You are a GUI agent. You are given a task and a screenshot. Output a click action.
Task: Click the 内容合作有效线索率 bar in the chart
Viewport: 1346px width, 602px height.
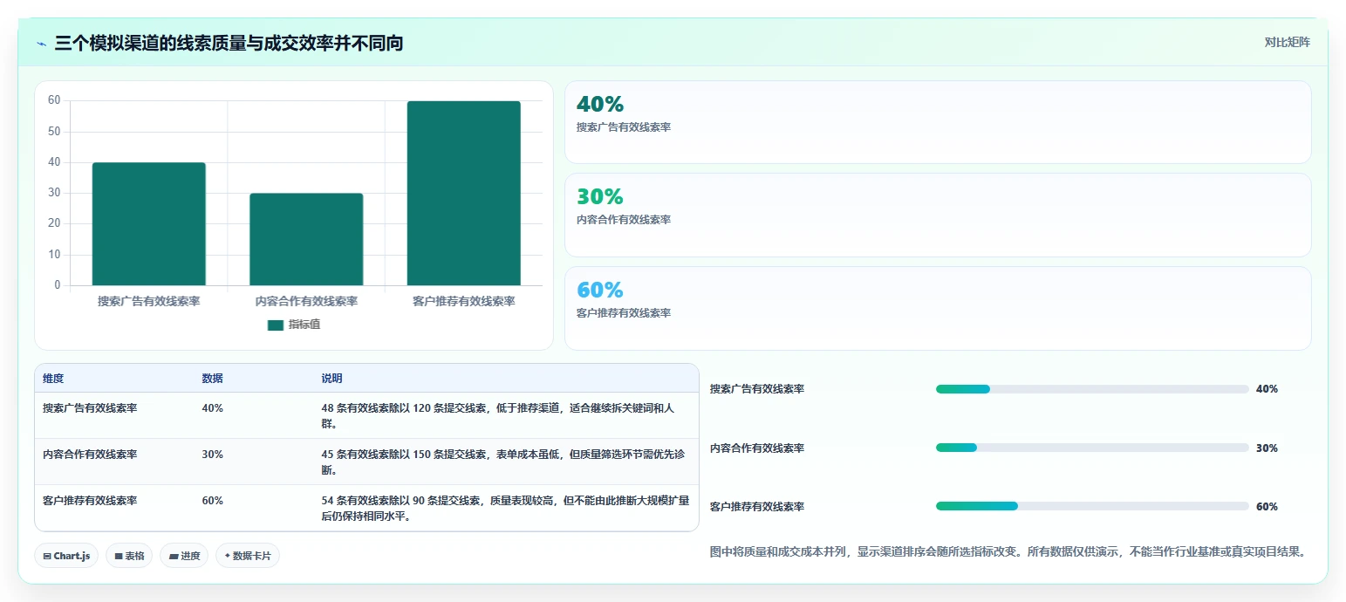click(x=306, y=239)
